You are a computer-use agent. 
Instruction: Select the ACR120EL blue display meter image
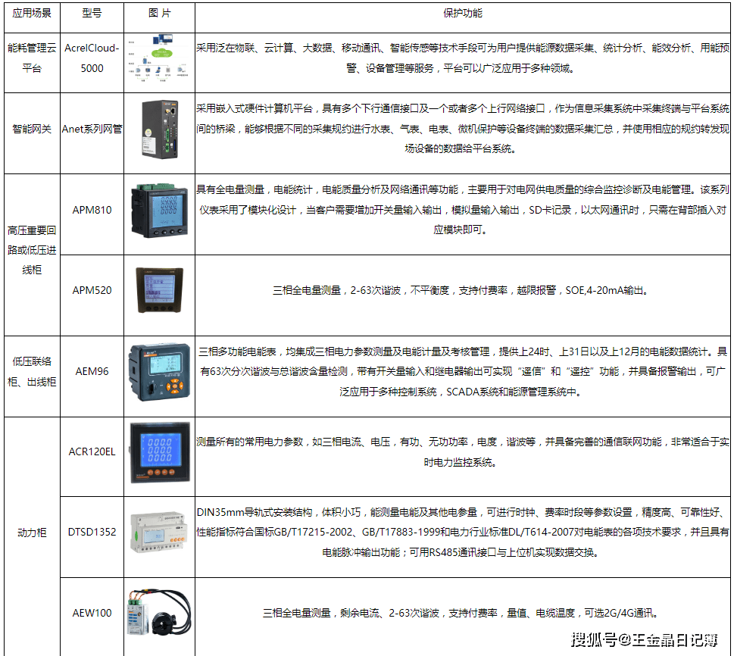point(158,452)
